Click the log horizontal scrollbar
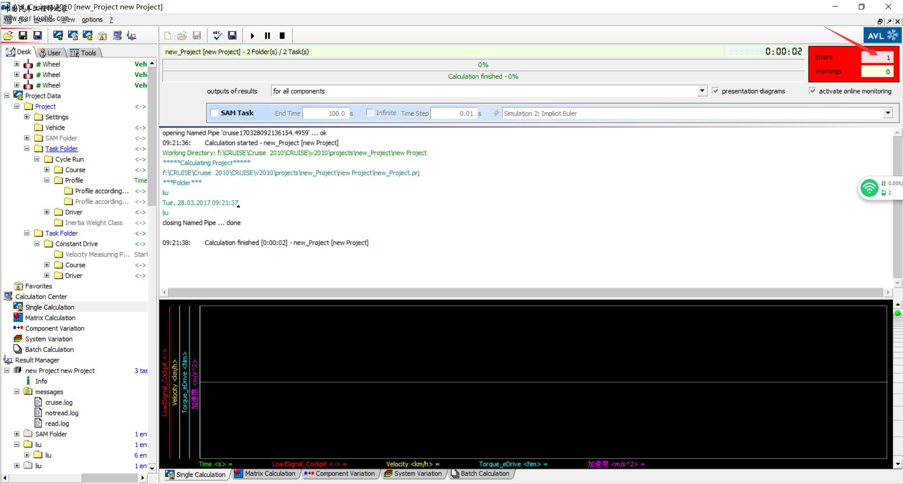 (525, 292)
